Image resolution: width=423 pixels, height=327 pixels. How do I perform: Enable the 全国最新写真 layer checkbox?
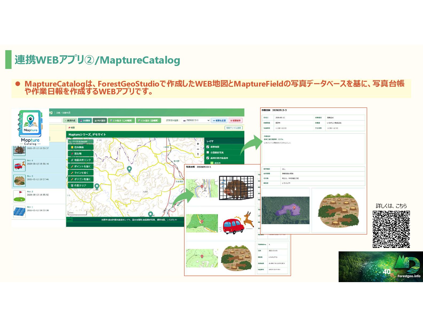[208, 153]
